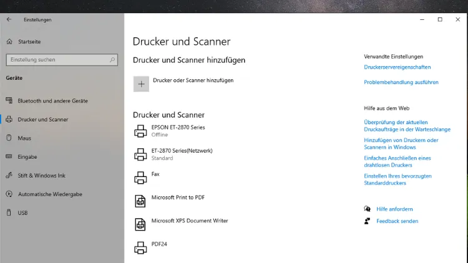The height and width of the screenshot is (263, 468).
Task: Click the ET-2870 Series(Netzwerk) printer icon
Action: [x=140, y=155]
